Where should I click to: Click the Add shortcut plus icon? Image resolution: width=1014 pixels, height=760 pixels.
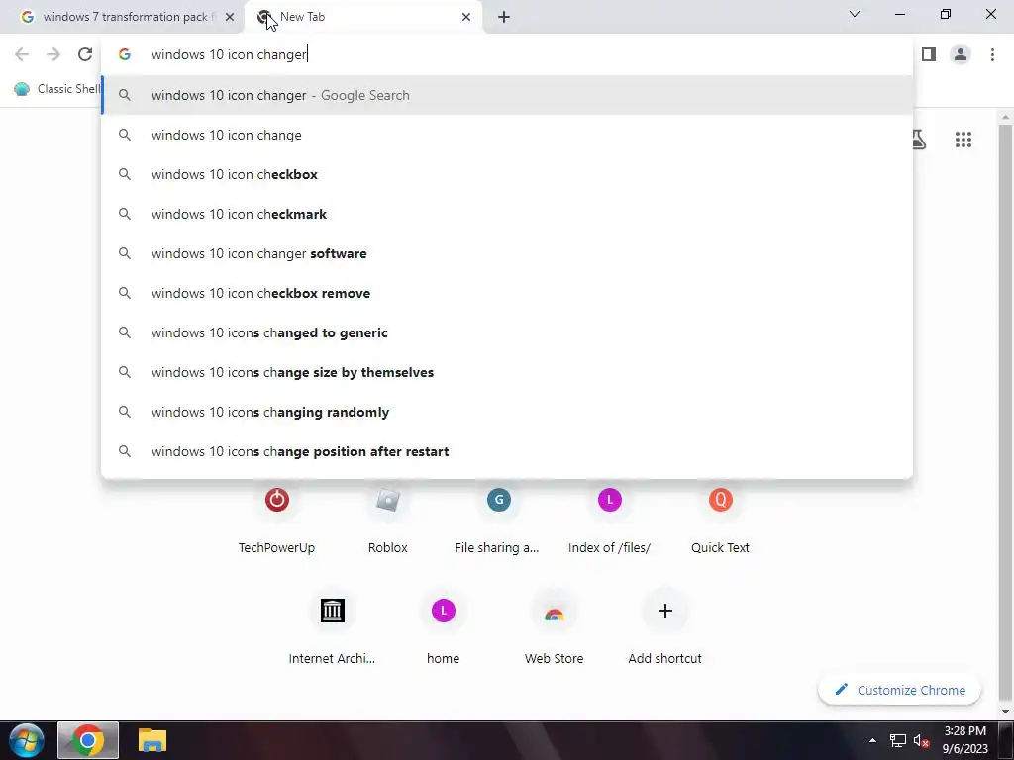pos(664,610)
